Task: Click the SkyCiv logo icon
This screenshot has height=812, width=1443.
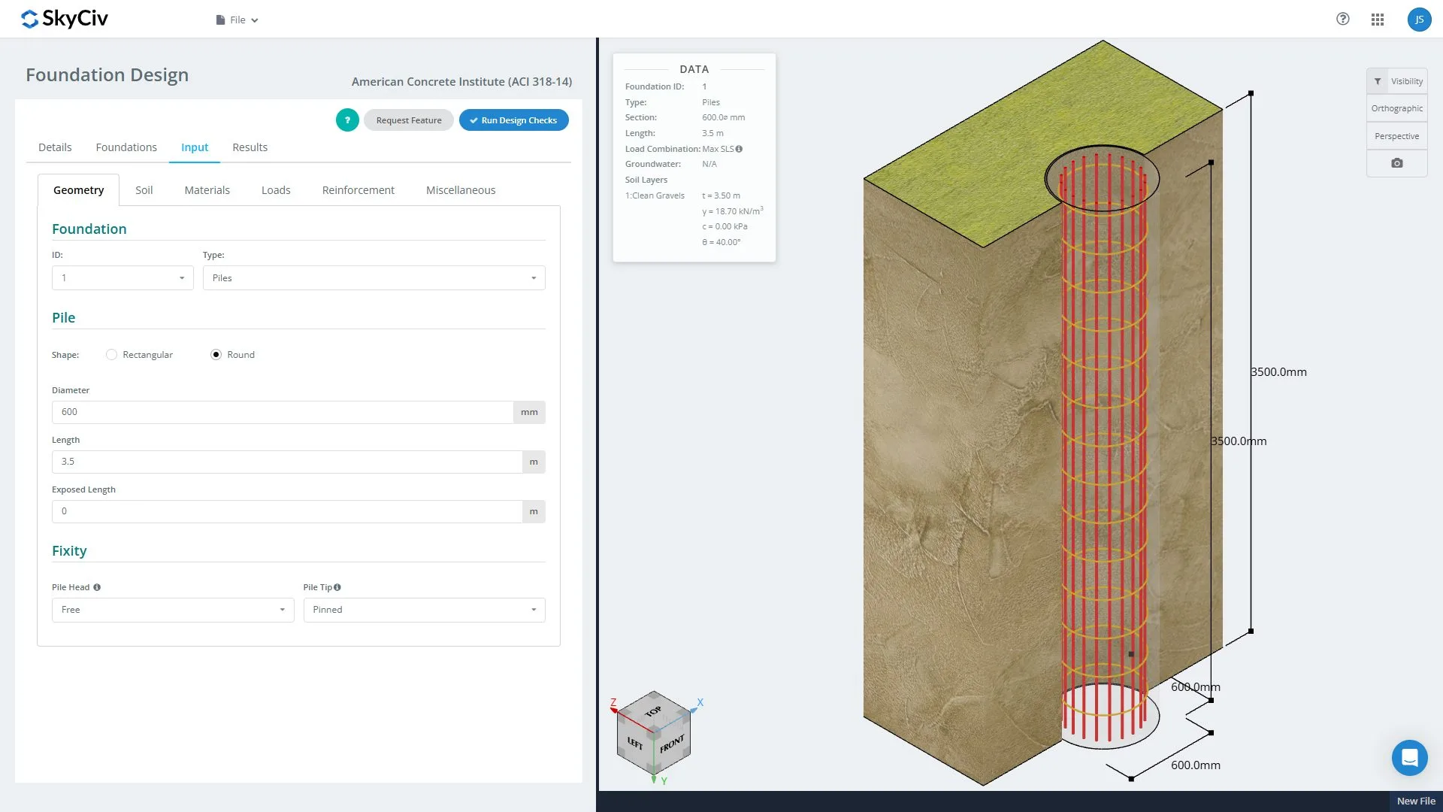Action: point(30,20)
